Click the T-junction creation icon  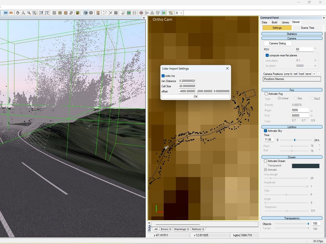click(x=152, y=13)
